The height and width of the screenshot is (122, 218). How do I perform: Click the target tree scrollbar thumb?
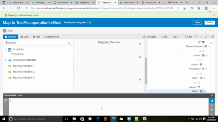pyautogui.click(x=146, y=71)
